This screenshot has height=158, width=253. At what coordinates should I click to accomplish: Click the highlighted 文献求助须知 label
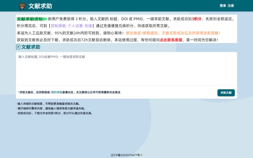pos(31,19)
